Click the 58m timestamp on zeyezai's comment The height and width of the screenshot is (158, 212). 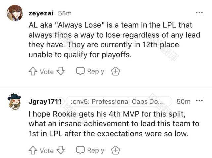(x=64, y=13)
